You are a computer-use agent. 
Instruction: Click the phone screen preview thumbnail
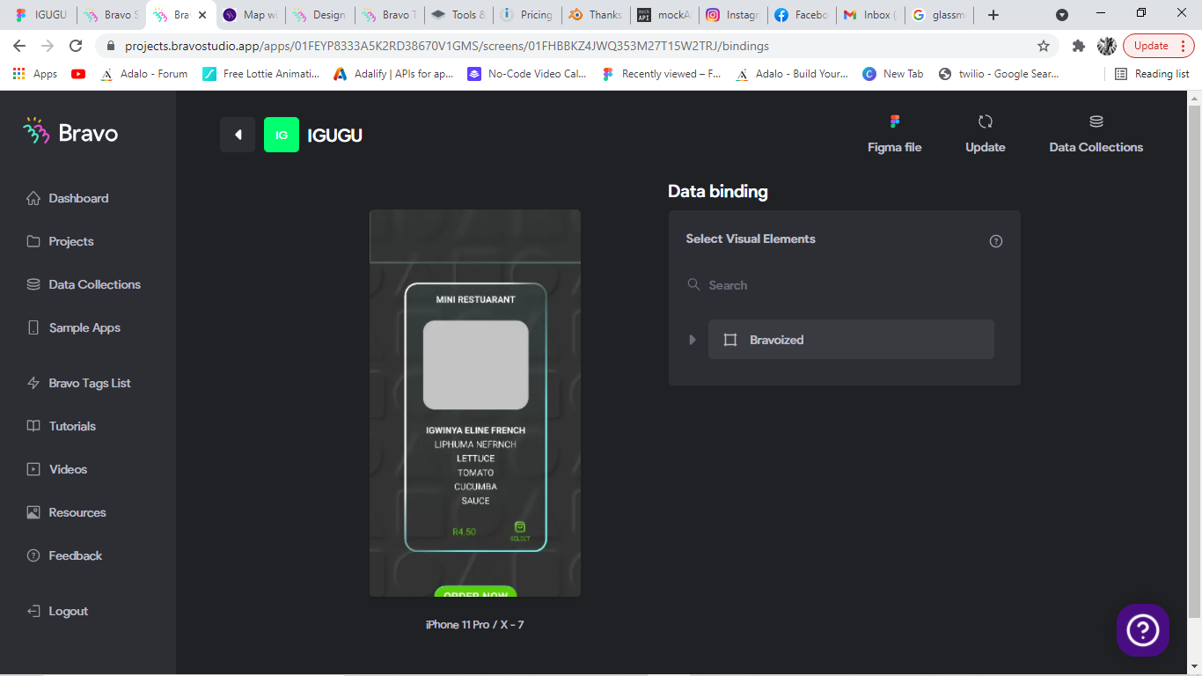[x=475, y=403]
